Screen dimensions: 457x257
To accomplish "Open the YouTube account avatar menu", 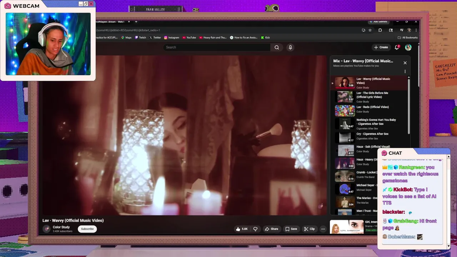I will click(x=408, y=47).
